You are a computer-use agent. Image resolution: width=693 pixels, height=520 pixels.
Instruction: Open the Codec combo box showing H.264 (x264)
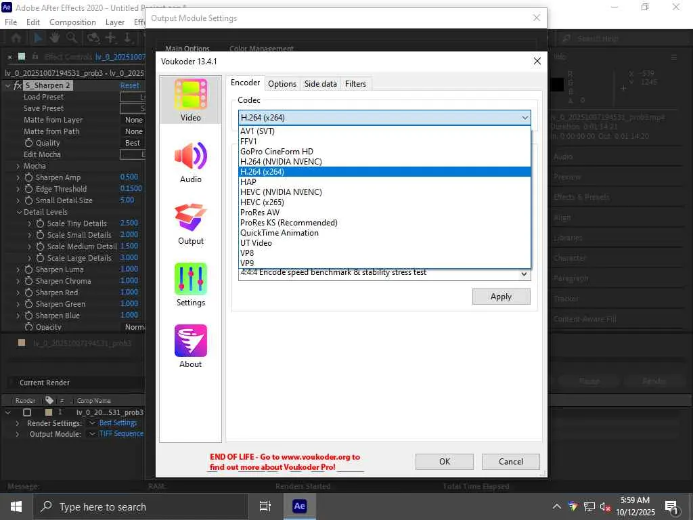point(384,118)
